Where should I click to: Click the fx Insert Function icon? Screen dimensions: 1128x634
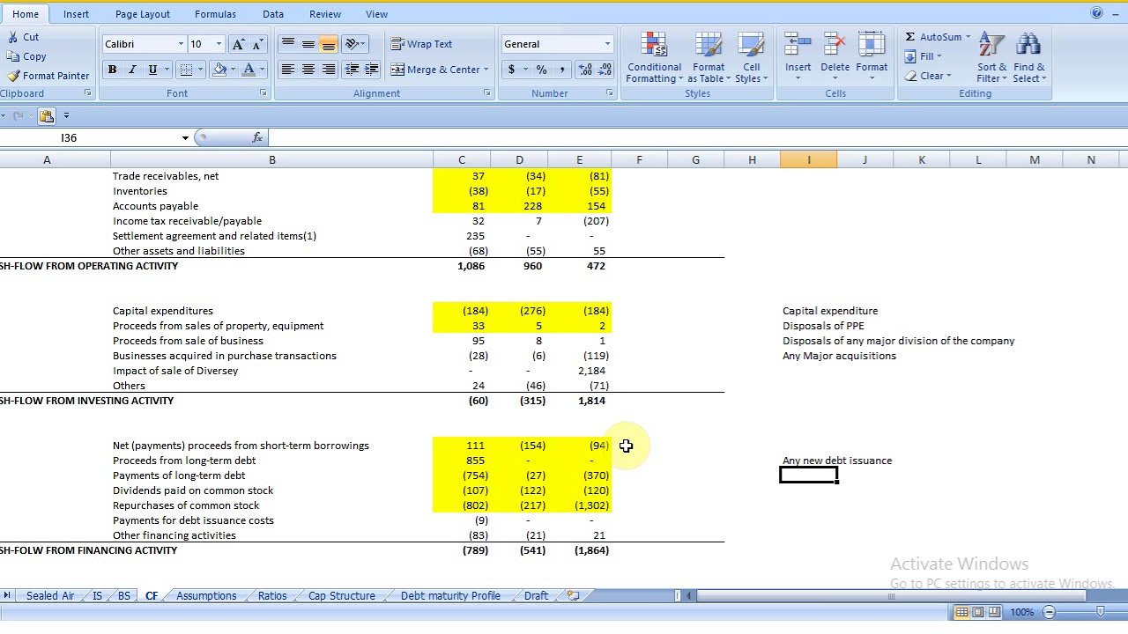(256, 137)
